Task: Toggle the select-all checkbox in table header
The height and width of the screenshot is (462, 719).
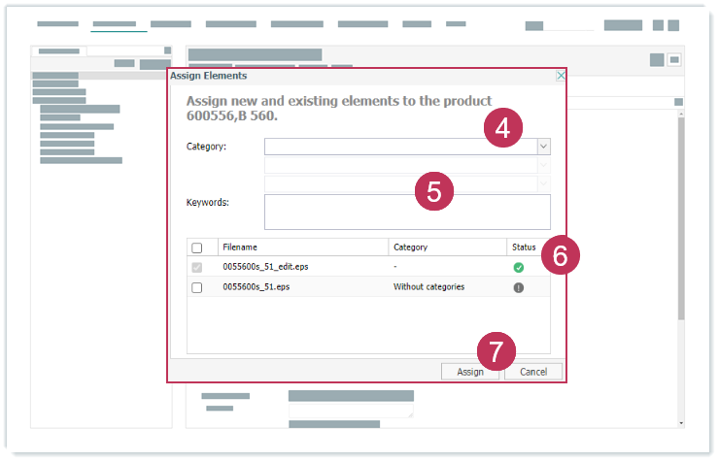Action: [197, 247]
